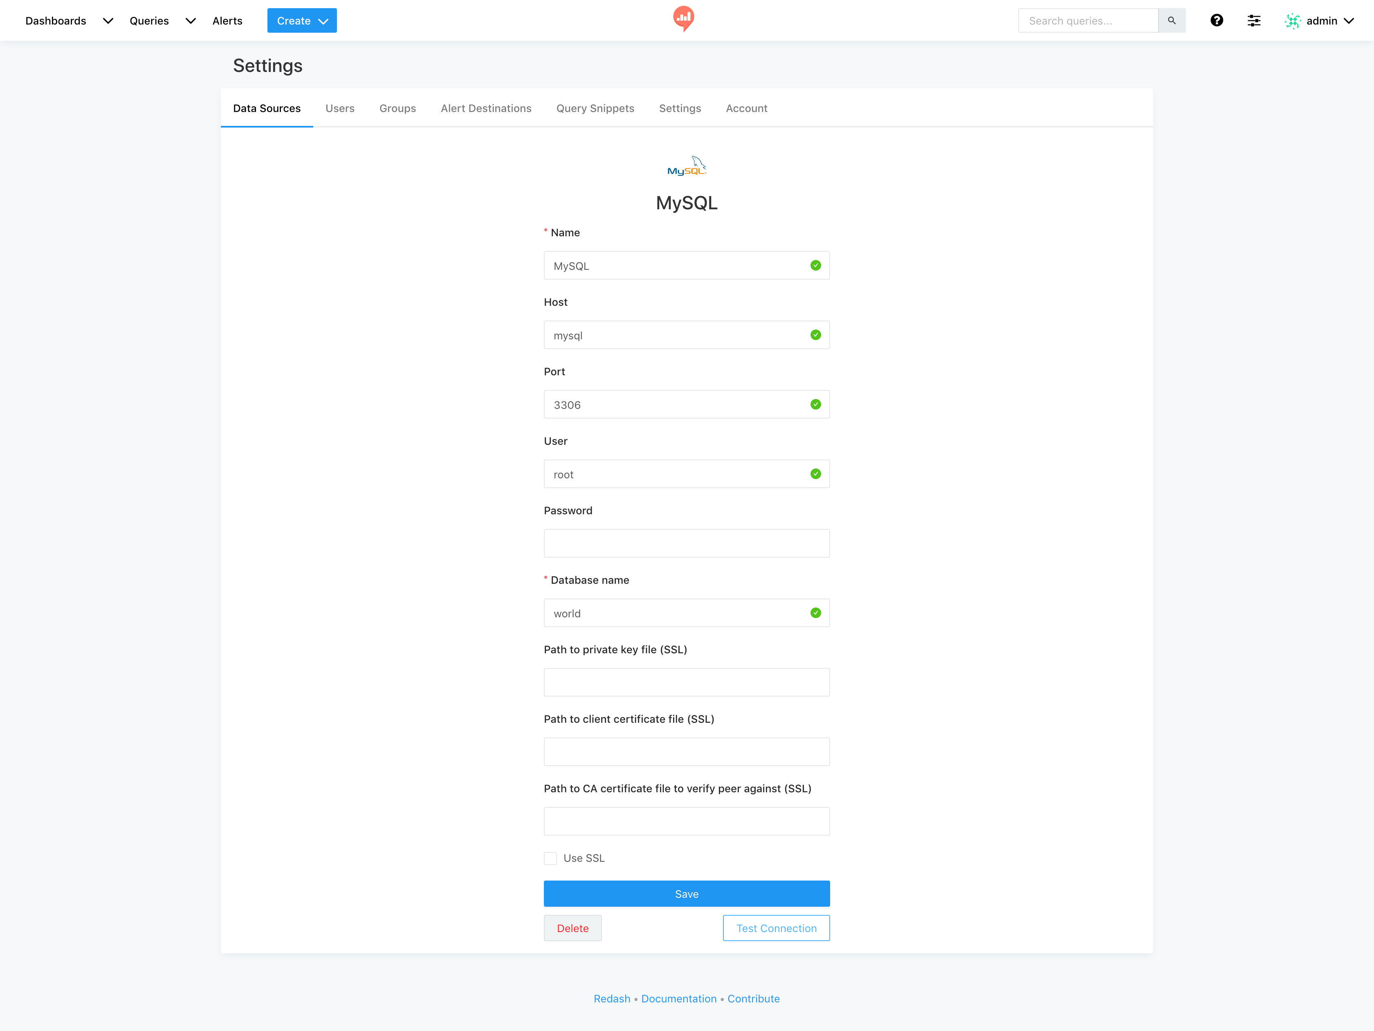
Task: Open the admin user menu chevron
Action: point(1349,20)
